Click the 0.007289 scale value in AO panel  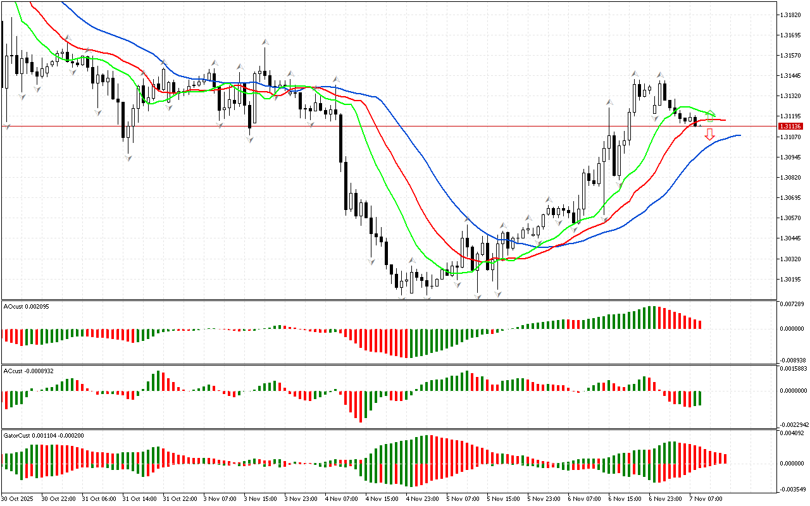pos(792,305)
